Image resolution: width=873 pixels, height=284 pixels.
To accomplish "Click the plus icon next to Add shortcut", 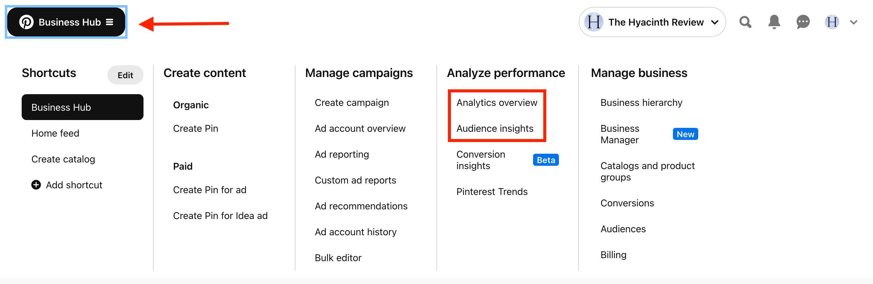I will click(36, 185).
